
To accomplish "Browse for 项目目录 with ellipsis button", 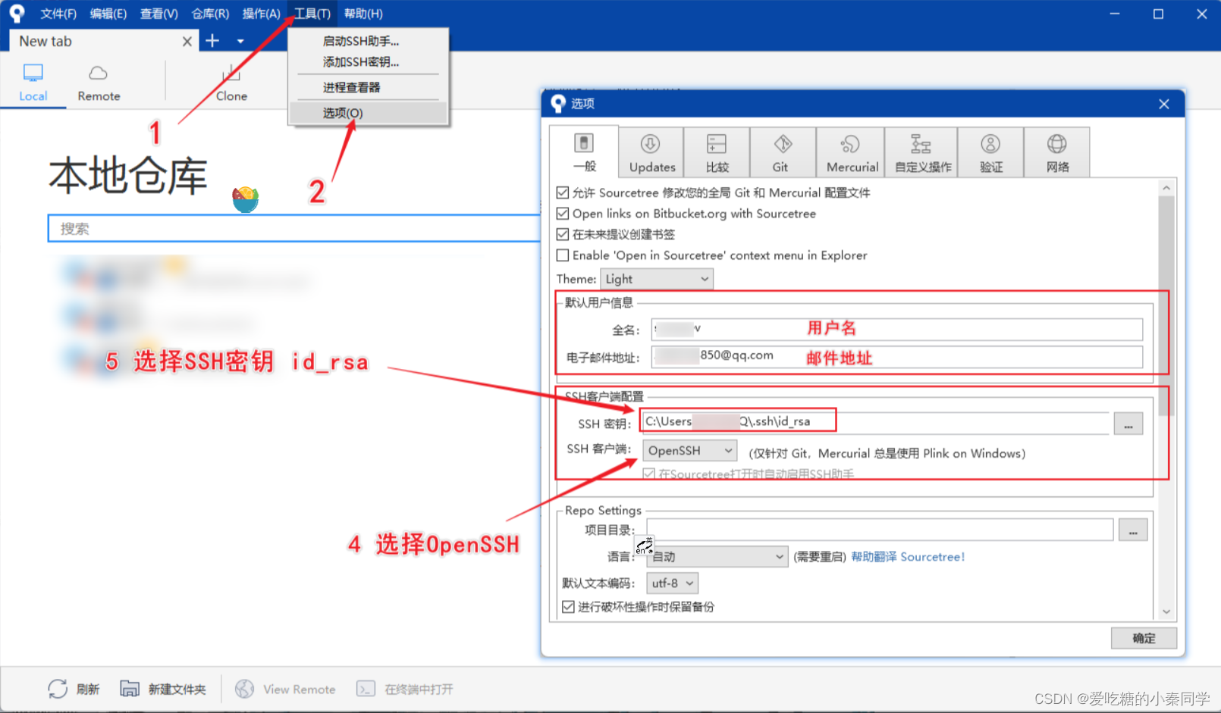I will point(1132,530).
